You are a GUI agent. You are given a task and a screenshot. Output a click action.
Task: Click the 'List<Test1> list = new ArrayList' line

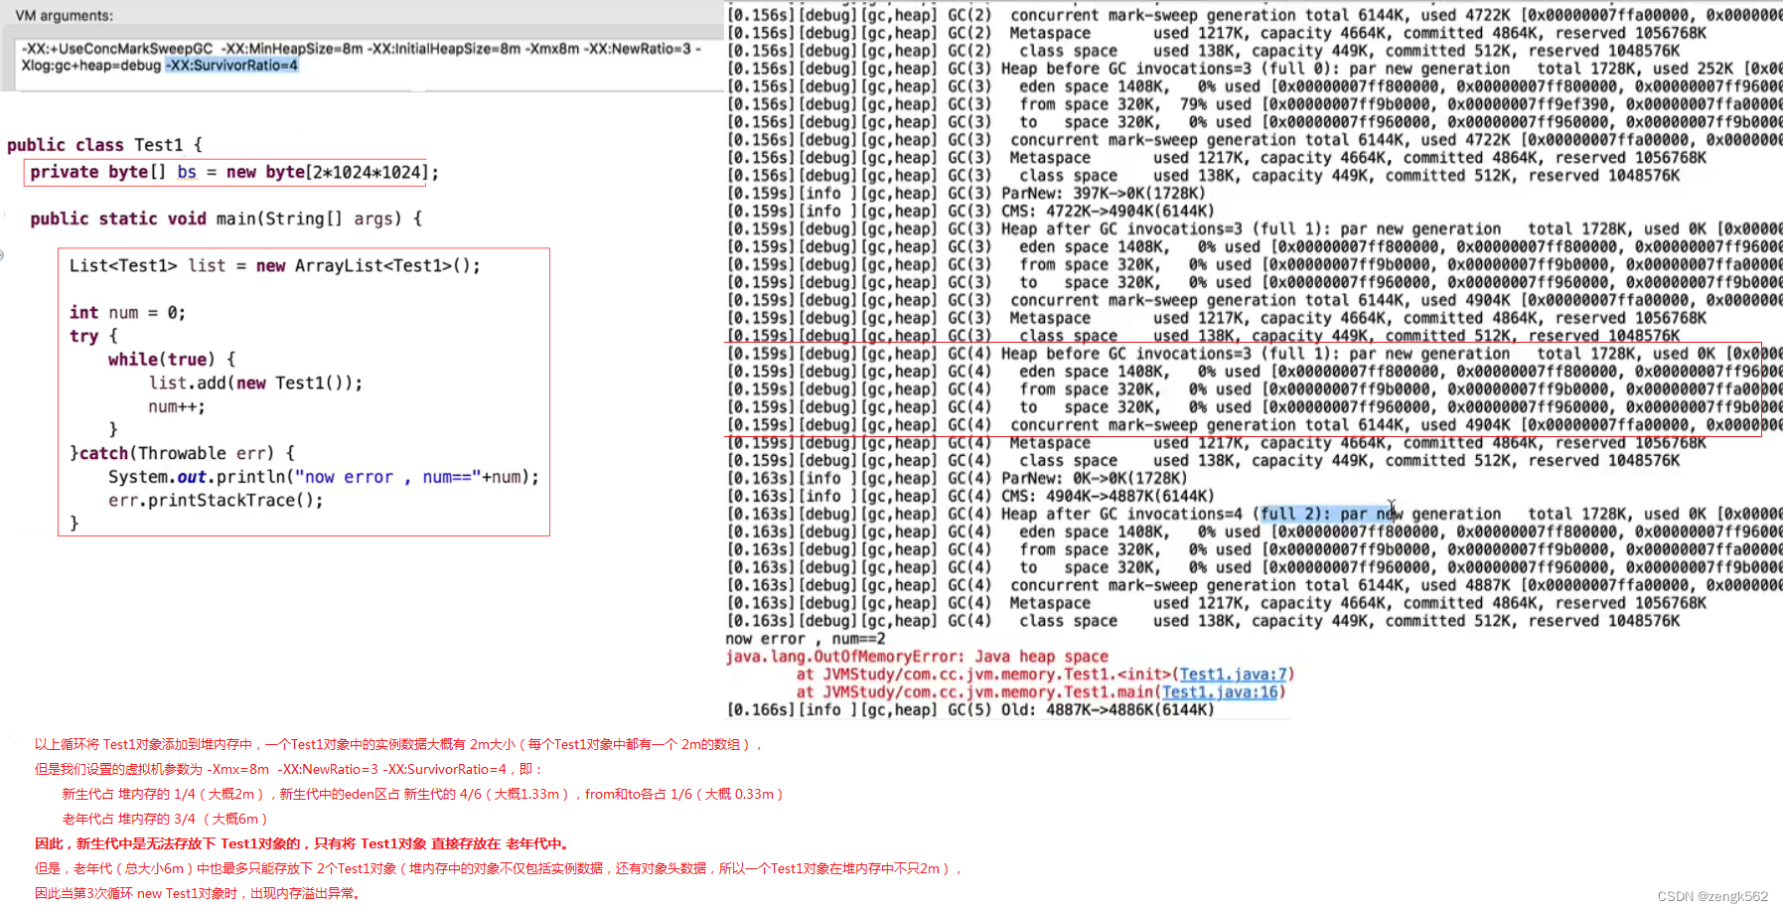274,266
